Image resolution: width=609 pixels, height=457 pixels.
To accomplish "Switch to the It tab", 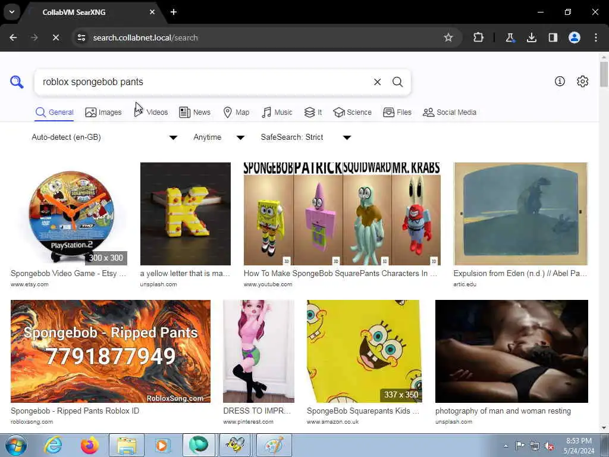I will coord(313,112).
